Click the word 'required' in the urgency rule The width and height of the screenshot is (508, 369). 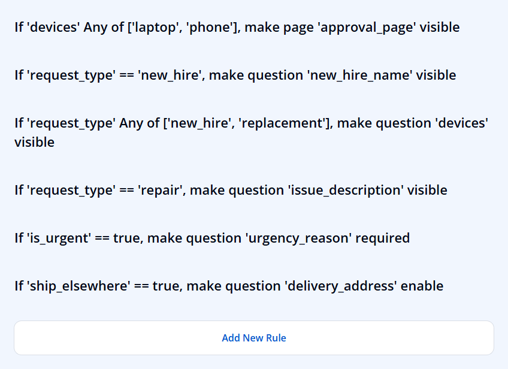382,238
